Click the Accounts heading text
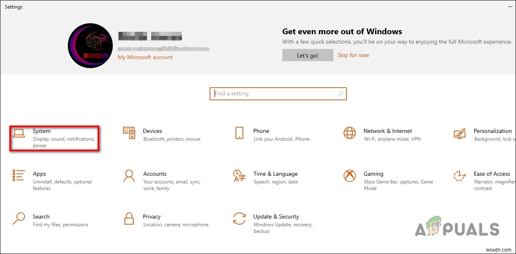 (155, 174)
